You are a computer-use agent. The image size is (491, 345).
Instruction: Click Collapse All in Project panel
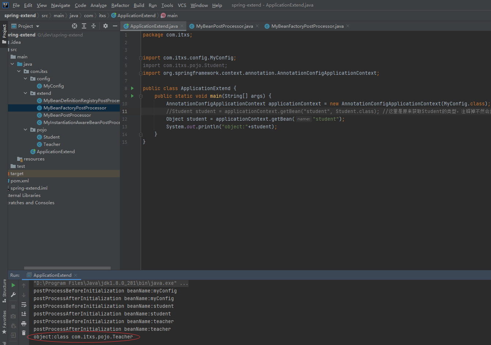94,26
